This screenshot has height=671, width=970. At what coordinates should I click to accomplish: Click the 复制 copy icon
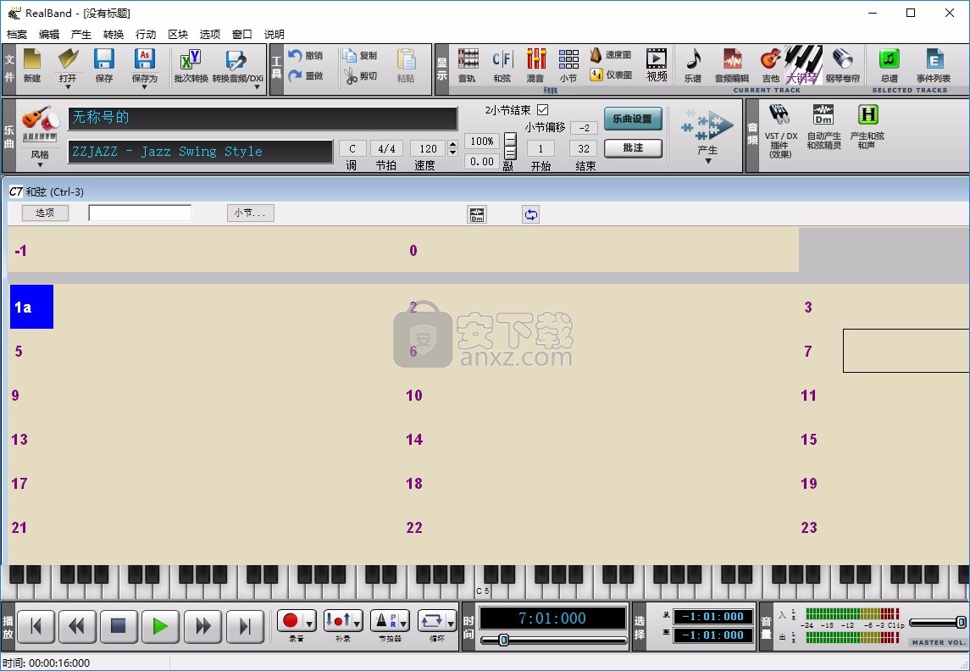(350, 56)
